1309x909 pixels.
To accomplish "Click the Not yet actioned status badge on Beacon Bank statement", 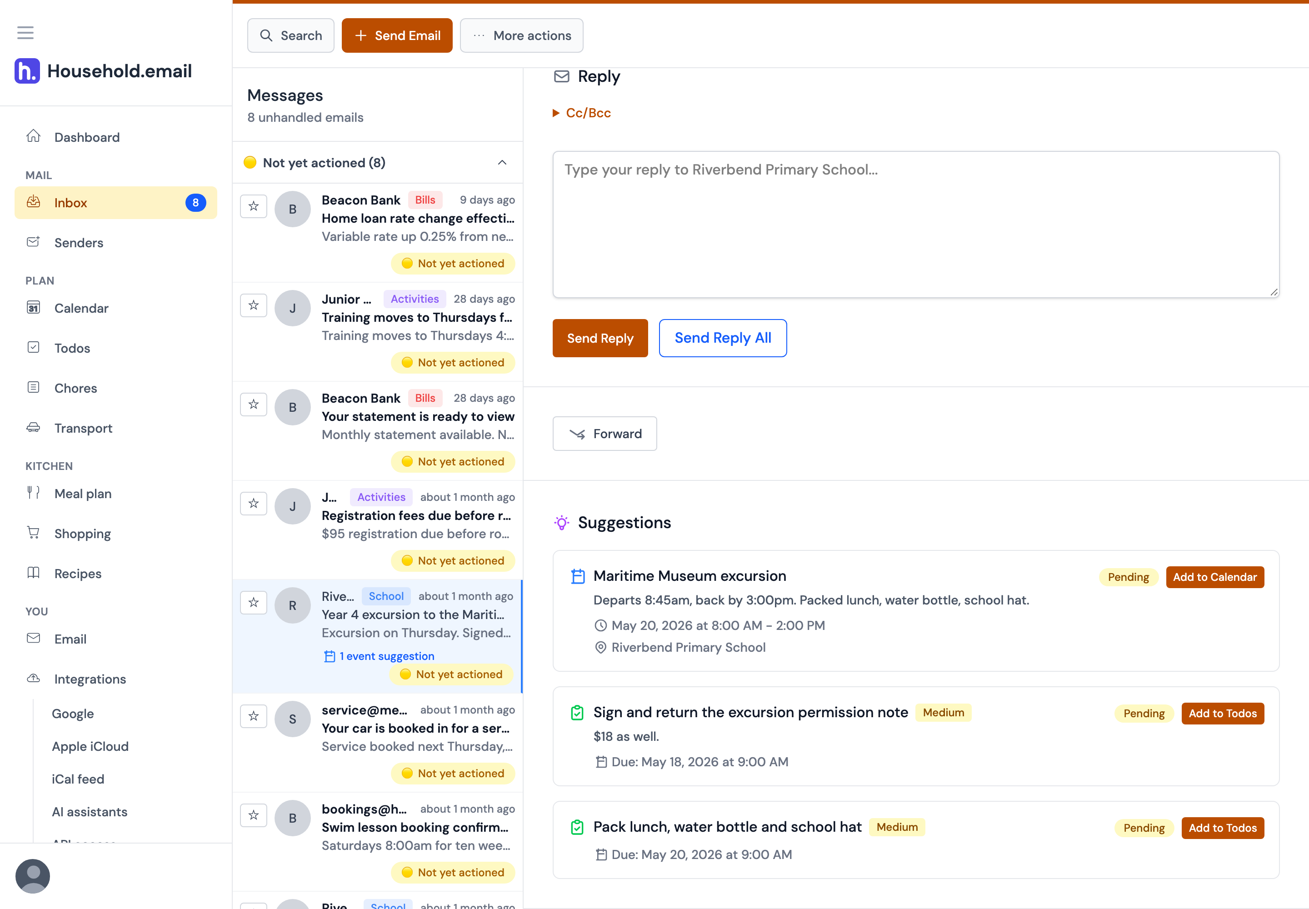I will 453,462.
